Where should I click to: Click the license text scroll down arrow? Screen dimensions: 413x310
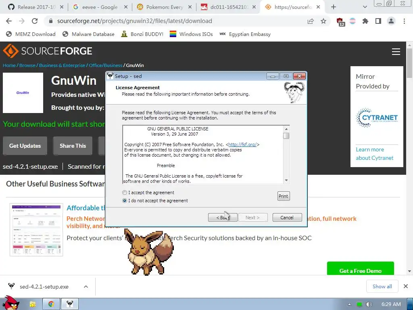point(286,180)
